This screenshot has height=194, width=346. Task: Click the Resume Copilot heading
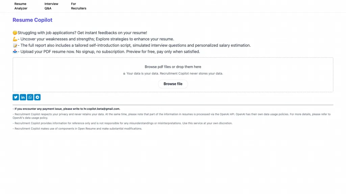click(32, 20)
